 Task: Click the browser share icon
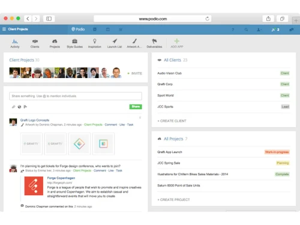point(268,19)
